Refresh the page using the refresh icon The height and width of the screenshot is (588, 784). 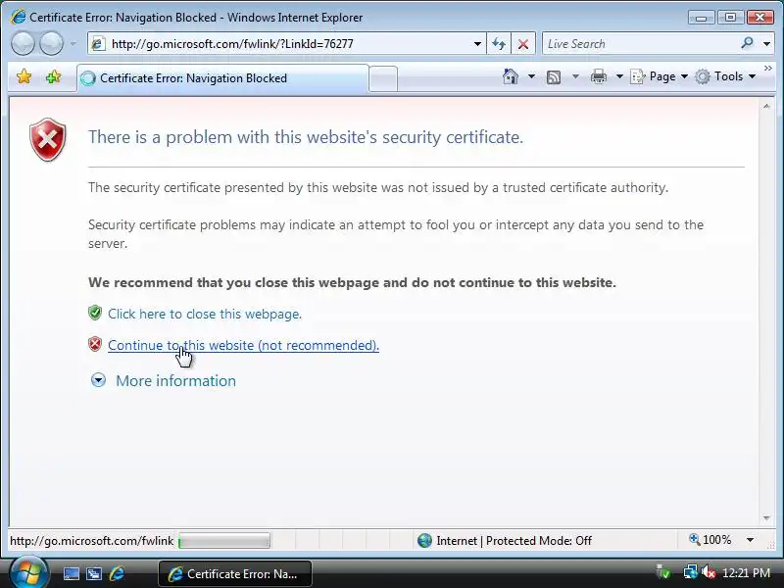click(499, 44)
